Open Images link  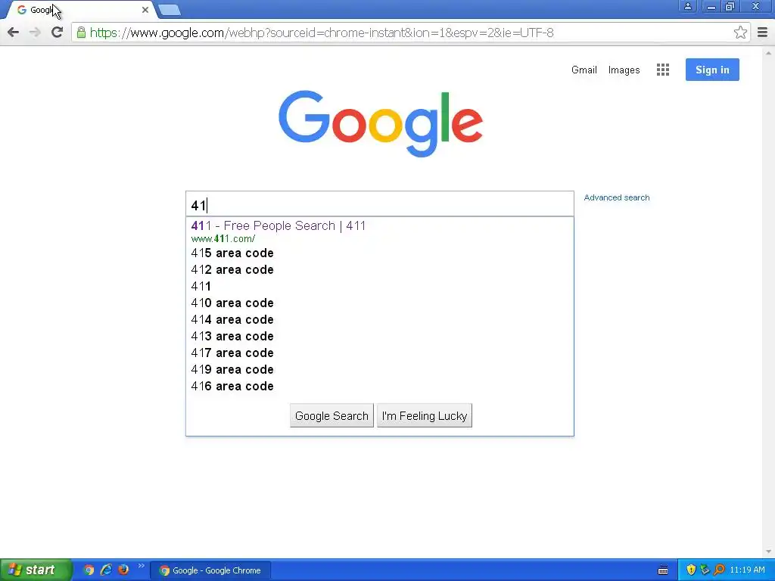pyautogui.click(x=624, y=70)
